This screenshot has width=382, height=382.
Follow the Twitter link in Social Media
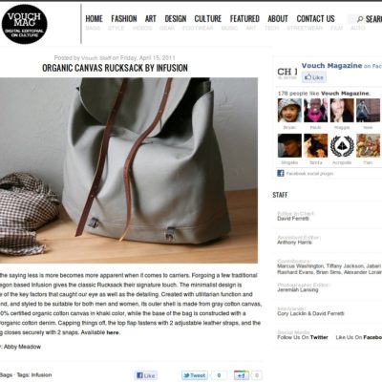(319, 337)
